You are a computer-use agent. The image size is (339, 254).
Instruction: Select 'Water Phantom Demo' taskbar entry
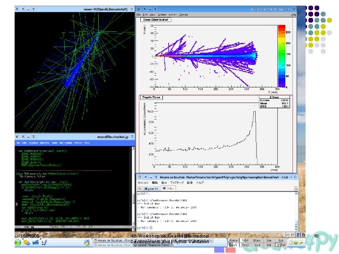153,245
